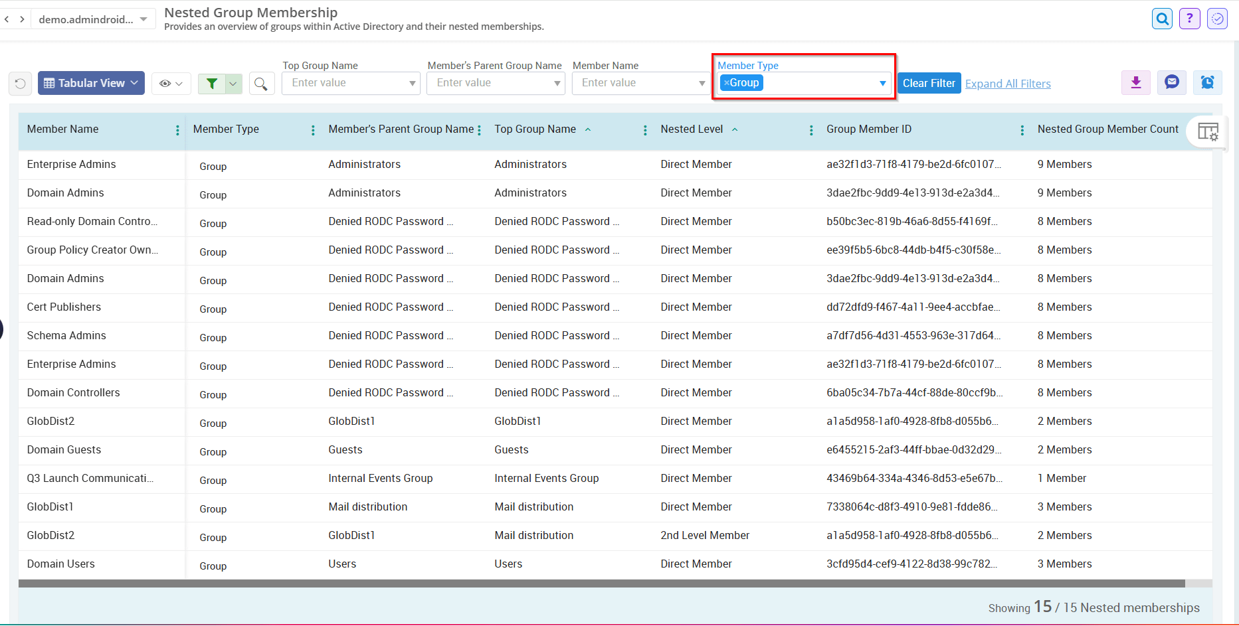This screenshot has height=626, width=1239.
Task: Open column settings via the table gear icon
Action: [1208, 131]
